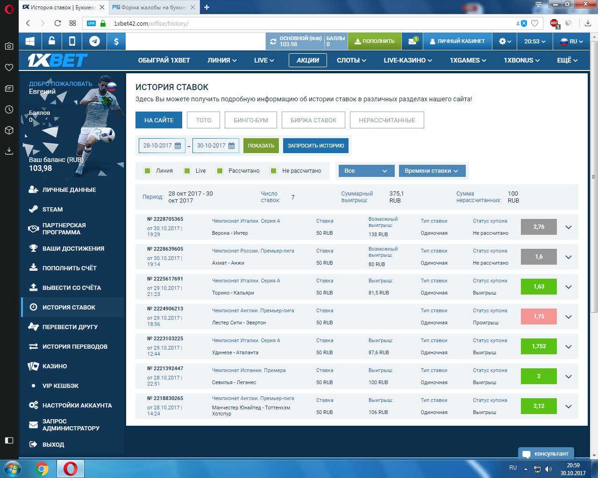The image size is (598, 478).
Task: Open the консультант chat widget
Action: tap(546, 454)
